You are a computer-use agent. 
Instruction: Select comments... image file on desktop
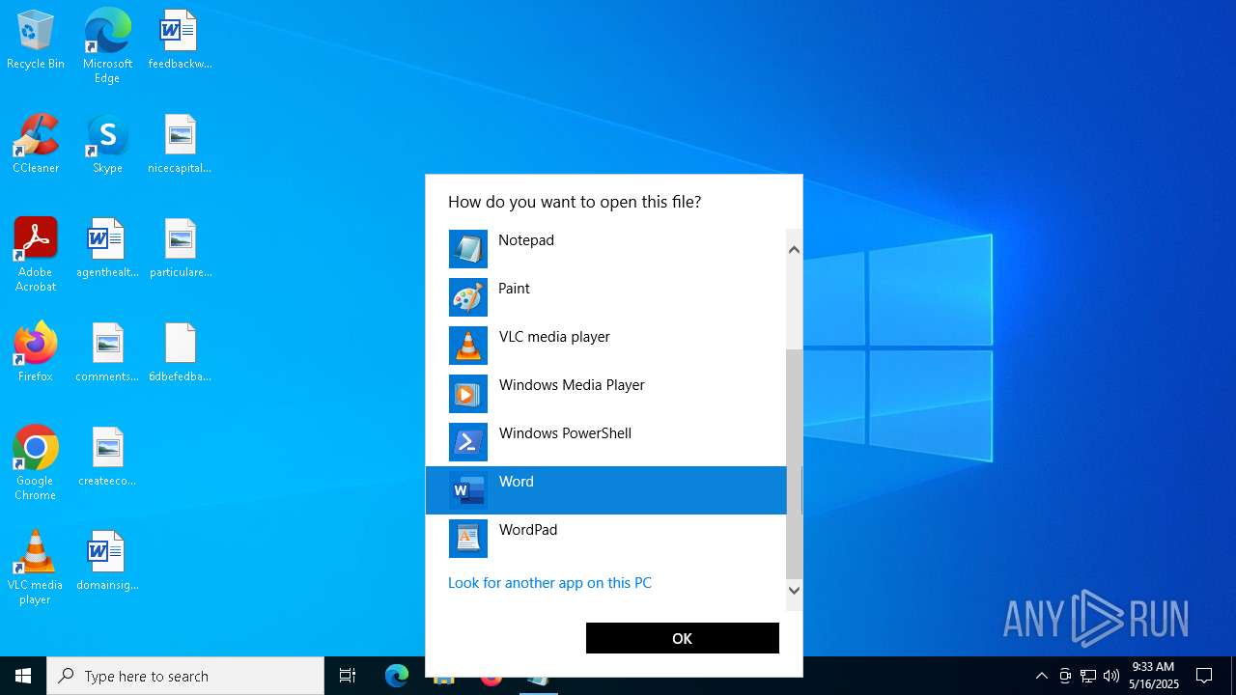[x=107, y=353]
